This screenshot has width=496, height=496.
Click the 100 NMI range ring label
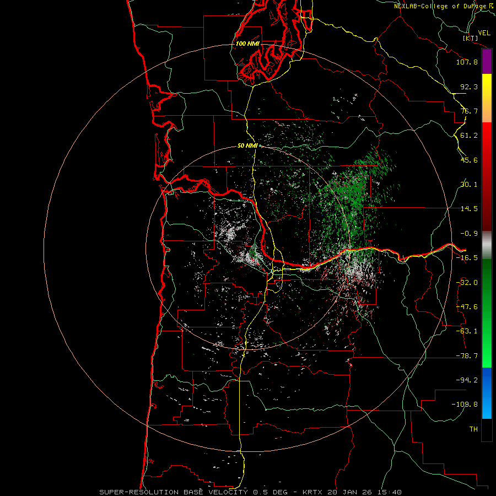click(x=247, y=44)
